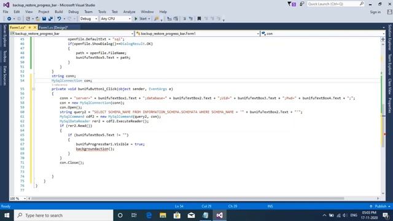Expand the Undo history dropdown arrow
The width and height of the screenshot is (393, 221).
coord(64,19)
